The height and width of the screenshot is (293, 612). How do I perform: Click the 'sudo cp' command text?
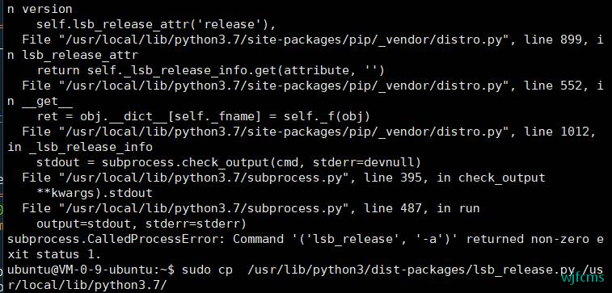207,270
